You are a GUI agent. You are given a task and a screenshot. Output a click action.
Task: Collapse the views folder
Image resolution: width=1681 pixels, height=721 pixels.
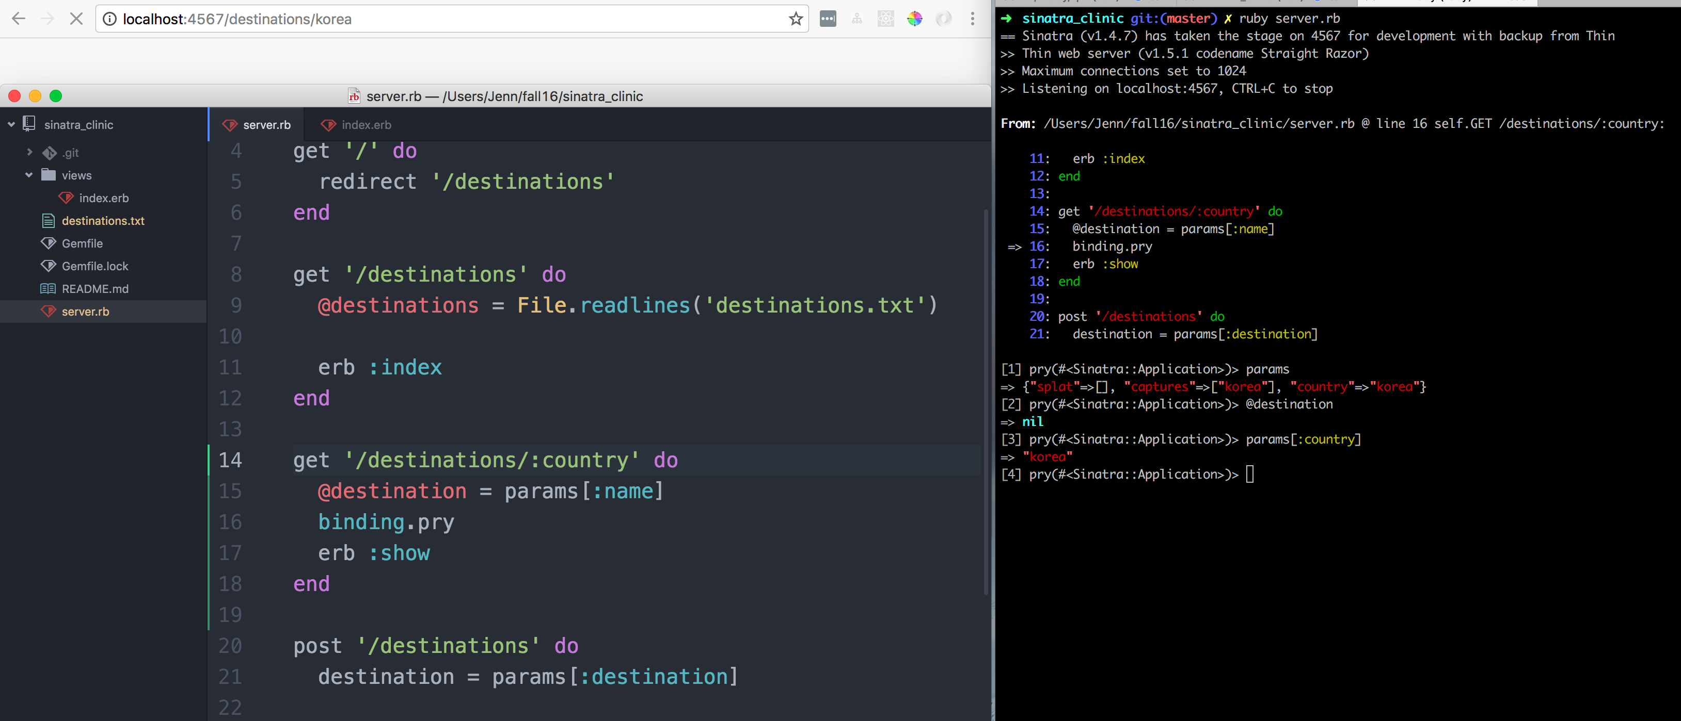point(29,175)
